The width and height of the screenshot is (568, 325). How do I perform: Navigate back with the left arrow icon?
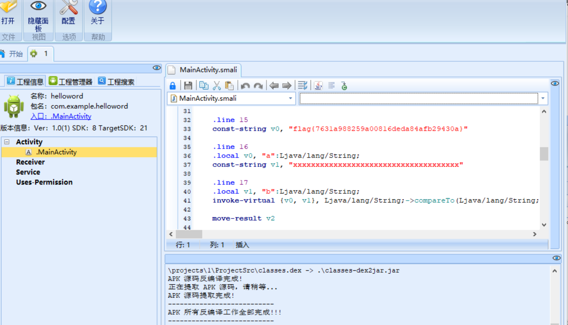pos(274,86)
